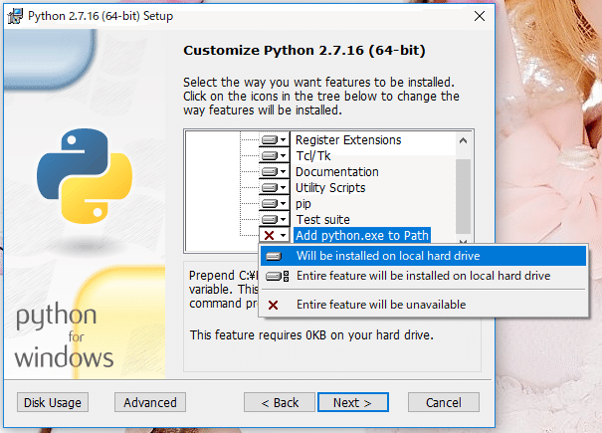The width and height of the screenshot is (602, 433).
Task: Click the feature list scrollbar thumb
Action: [x=463, y=195]
